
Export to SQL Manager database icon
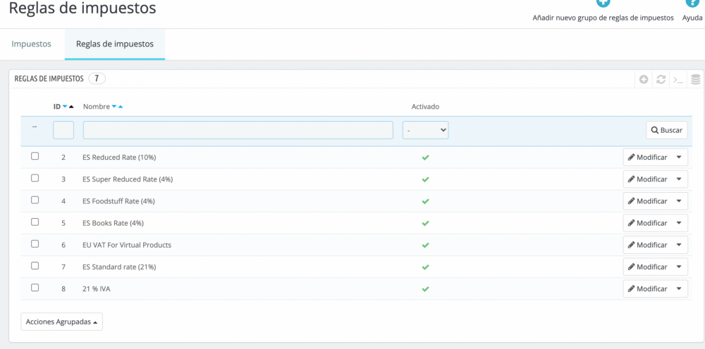[x=696, y=80]
